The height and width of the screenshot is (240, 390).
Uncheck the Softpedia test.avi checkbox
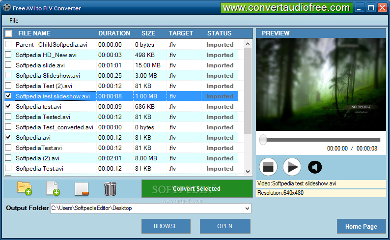8,106
